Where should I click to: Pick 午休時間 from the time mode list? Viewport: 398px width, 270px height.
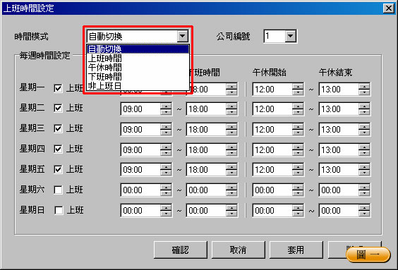point(138,68)
